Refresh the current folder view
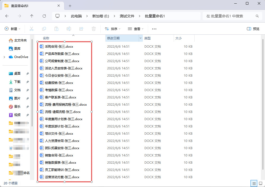 (44, 16)
